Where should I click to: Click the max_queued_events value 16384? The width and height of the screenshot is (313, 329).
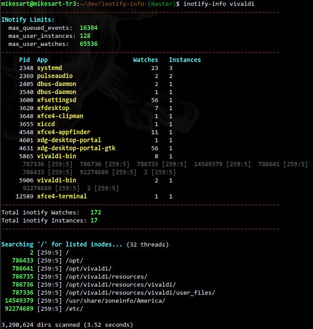coord(89,28)
